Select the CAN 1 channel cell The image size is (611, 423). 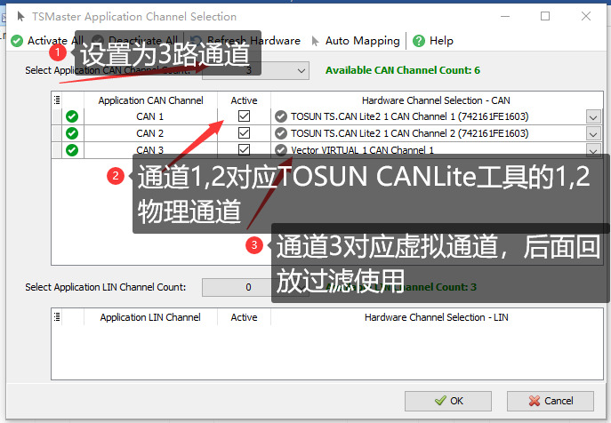[x=150, y=116]
